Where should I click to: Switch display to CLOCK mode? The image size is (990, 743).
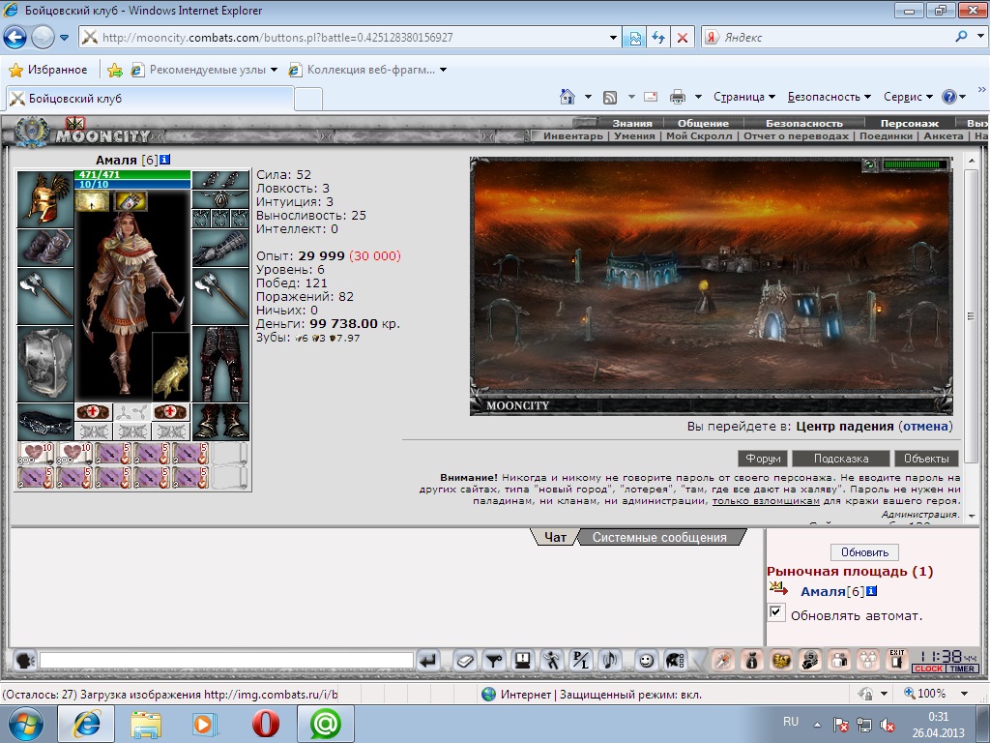928,669
